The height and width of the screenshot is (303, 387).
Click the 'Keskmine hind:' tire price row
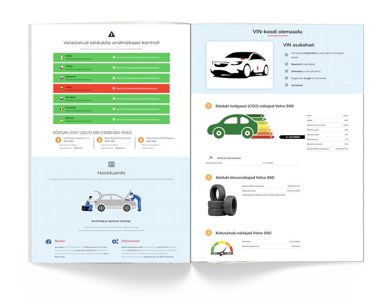[271, 191]
